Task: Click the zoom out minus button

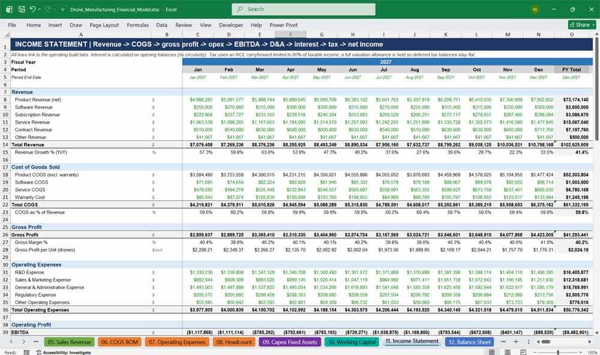Action: coord(535,353)
